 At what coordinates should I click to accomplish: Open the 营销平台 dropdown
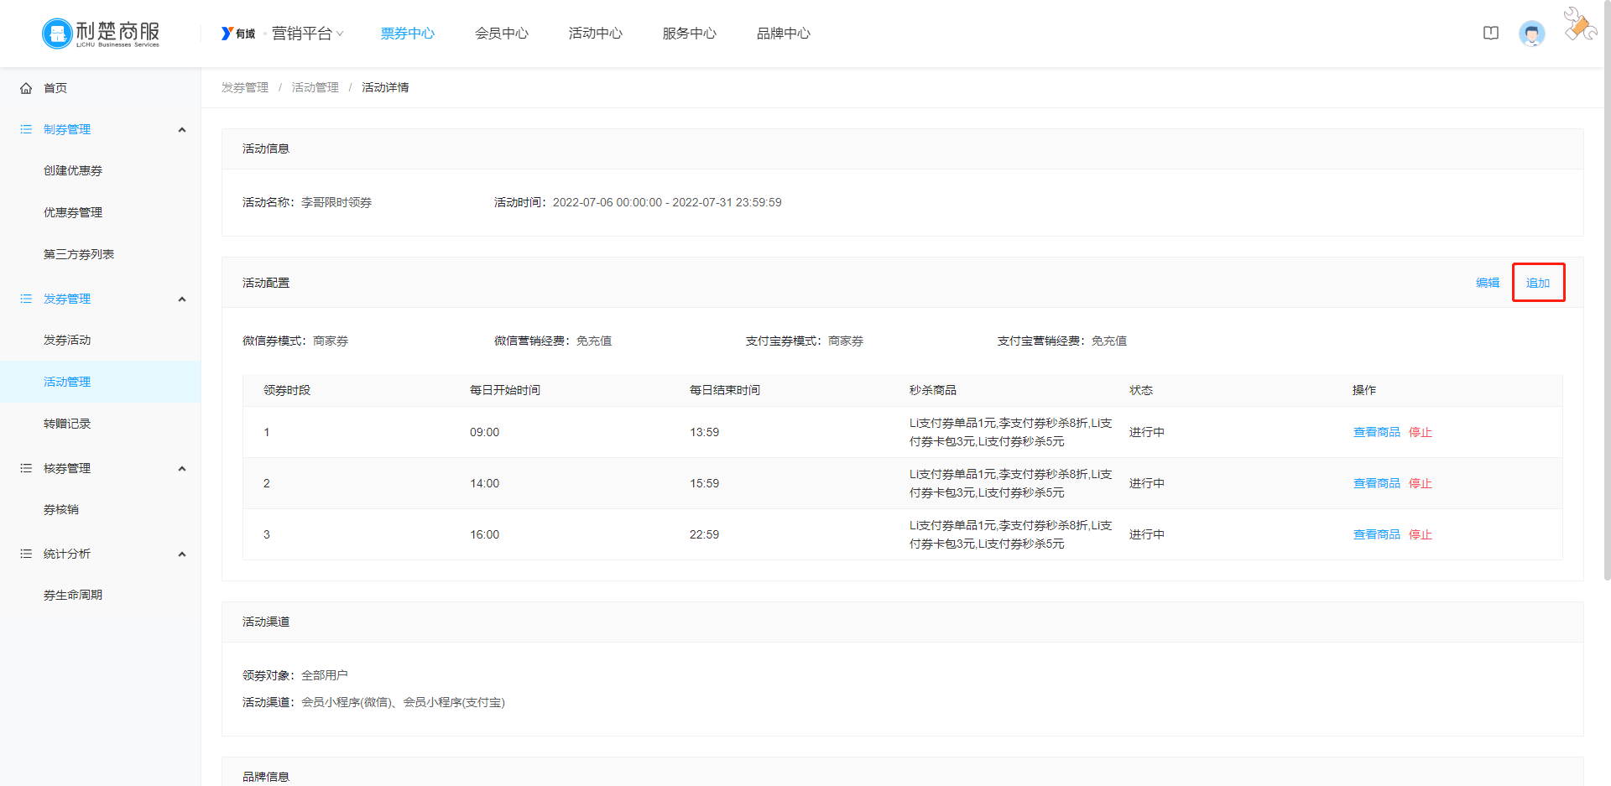307,34
